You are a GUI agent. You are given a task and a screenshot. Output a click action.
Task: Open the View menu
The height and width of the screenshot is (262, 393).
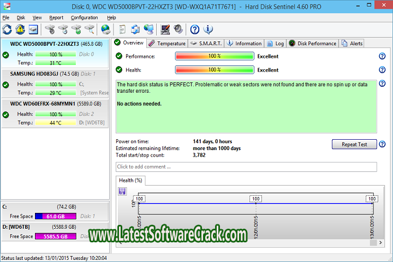pos(37,17)
